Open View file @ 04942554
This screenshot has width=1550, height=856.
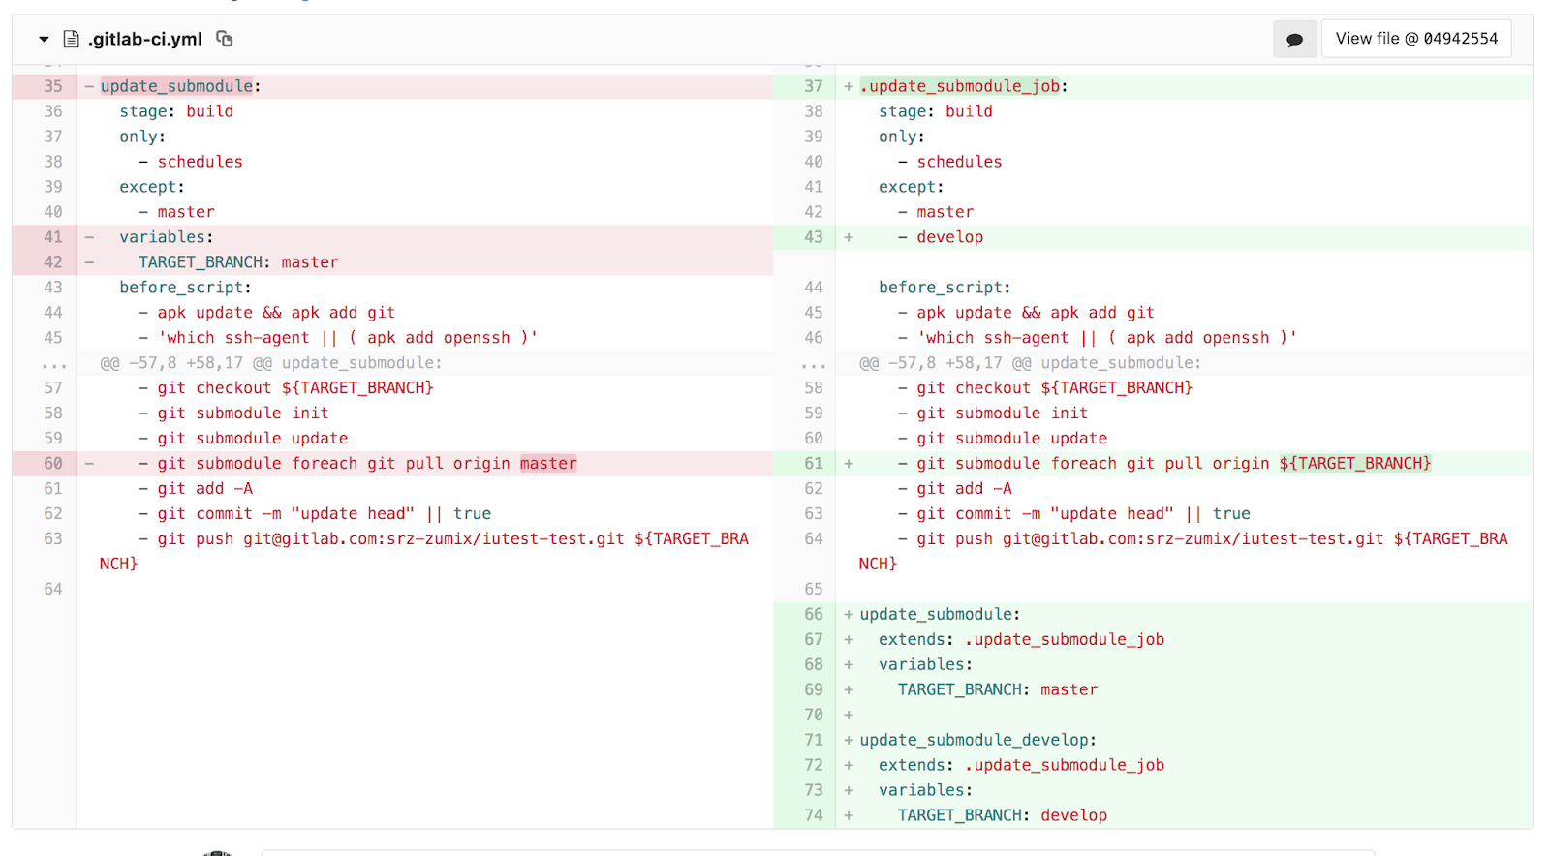pyautogui.click(x=1416, y=39)
